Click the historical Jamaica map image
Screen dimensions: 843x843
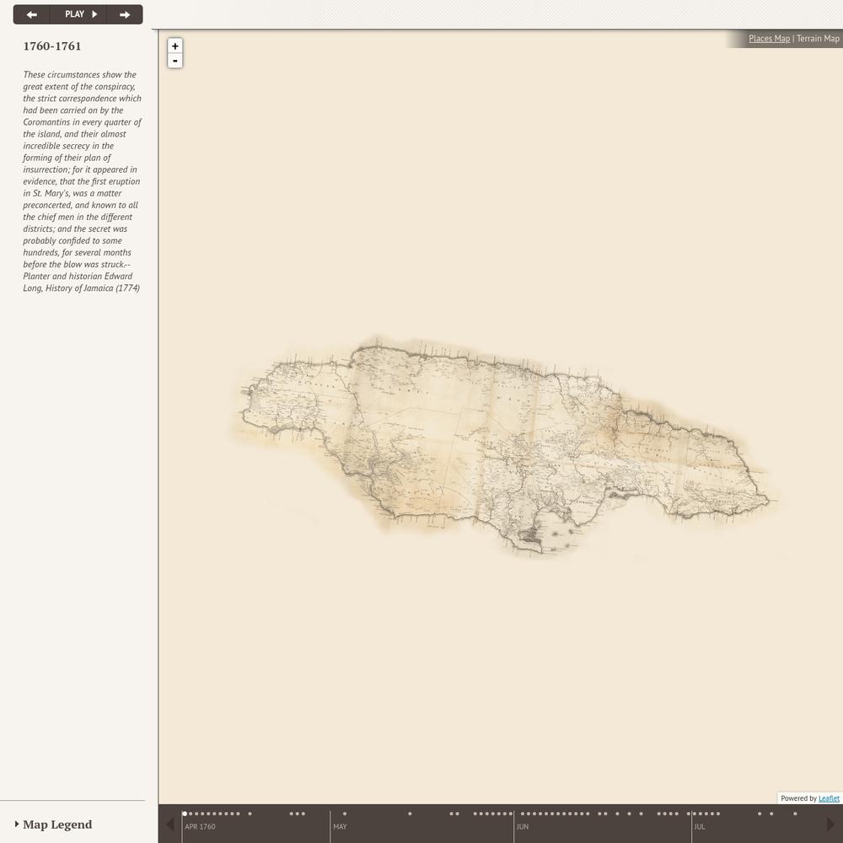coord(504,446)
